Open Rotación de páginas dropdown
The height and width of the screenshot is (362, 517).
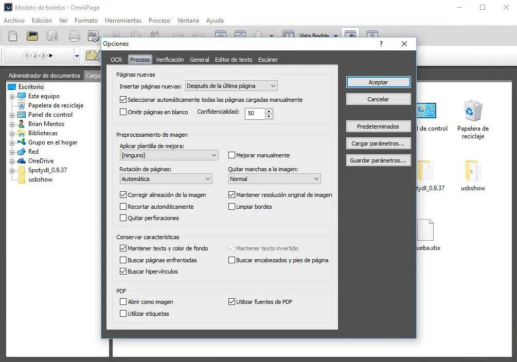point(166,179)
